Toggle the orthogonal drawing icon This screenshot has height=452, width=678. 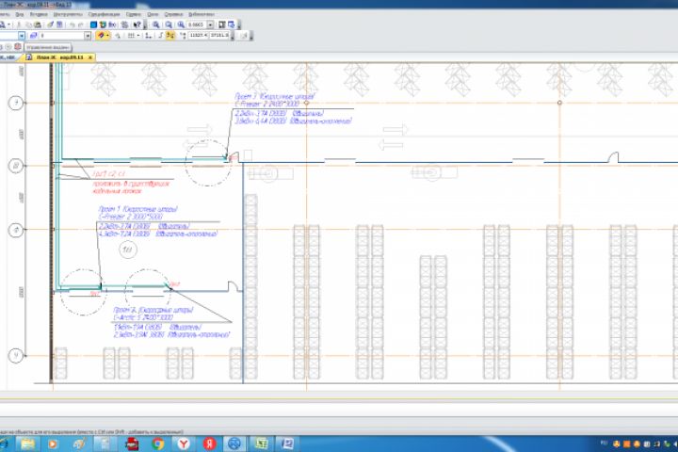pyautogui.click(x=160, y=36)
